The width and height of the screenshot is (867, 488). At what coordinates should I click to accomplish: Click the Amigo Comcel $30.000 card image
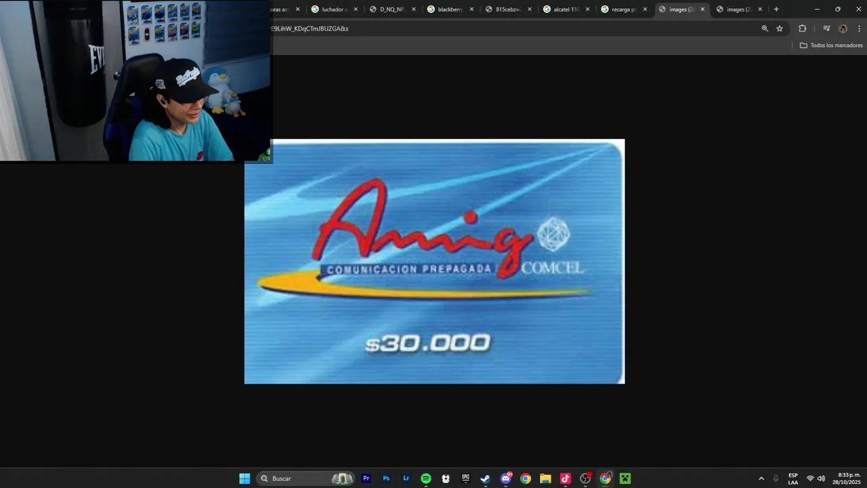point(434,262)
